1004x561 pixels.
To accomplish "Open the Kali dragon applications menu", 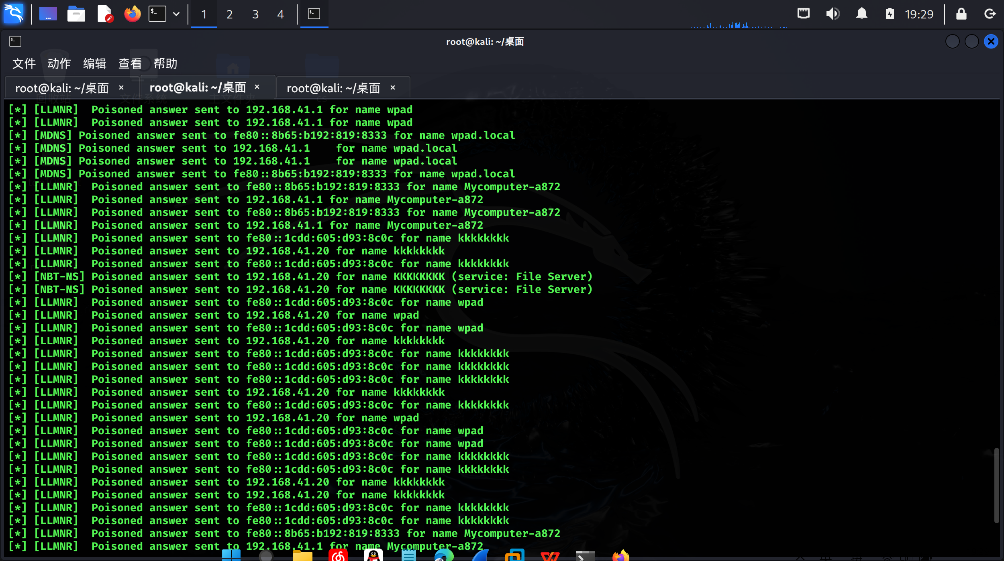I will (x=14, y=14).
